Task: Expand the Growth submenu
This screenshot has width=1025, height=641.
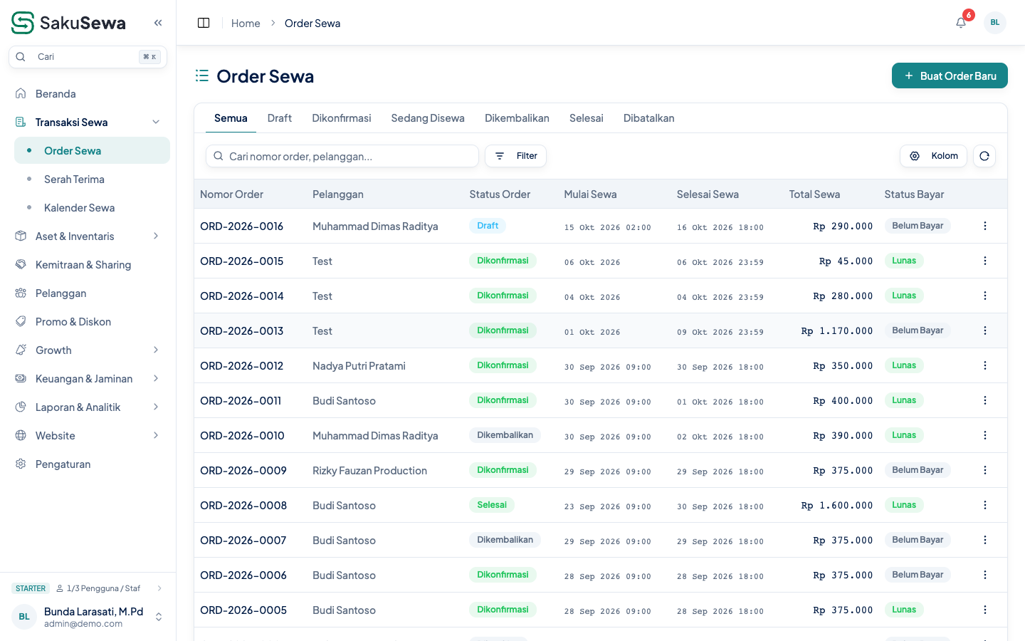Action: click(88, 350)
